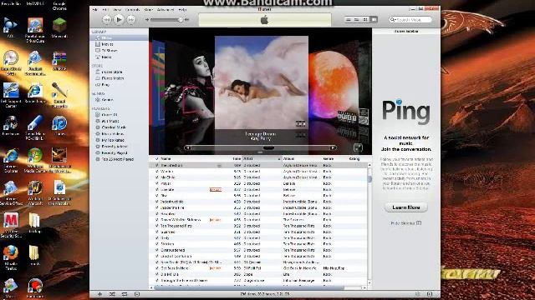535x300 pixels.
Task: Open the File menu
Action: 95,10
